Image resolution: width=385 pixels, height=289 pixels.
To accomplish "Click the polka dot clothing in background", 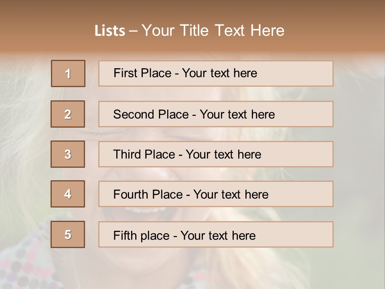I will click(24, 265).
